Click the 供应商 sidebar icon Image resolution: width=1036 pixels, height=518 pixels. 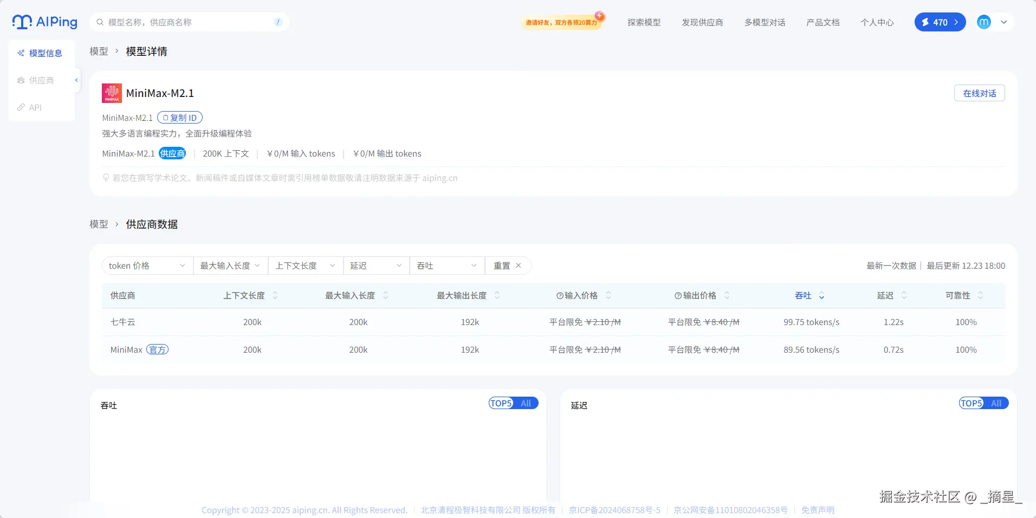coord(21,80)
